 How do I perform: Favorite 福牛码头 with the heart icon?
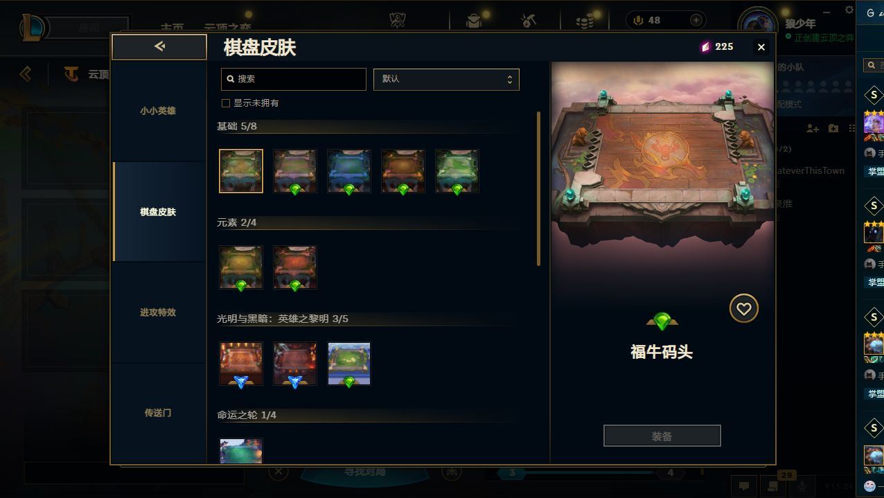(x=743, y=309)
